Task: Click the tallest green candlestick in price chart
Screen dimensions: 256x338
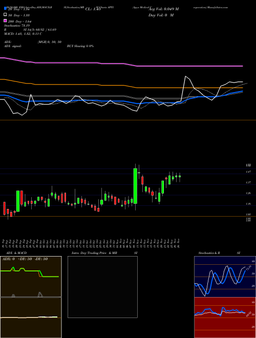Action: [x=135, y=186]
